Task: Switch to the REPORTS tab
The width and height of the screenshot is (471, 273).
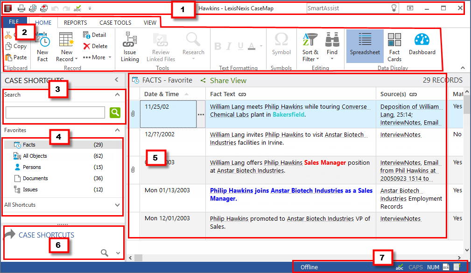Action: (x=76, y=22)
